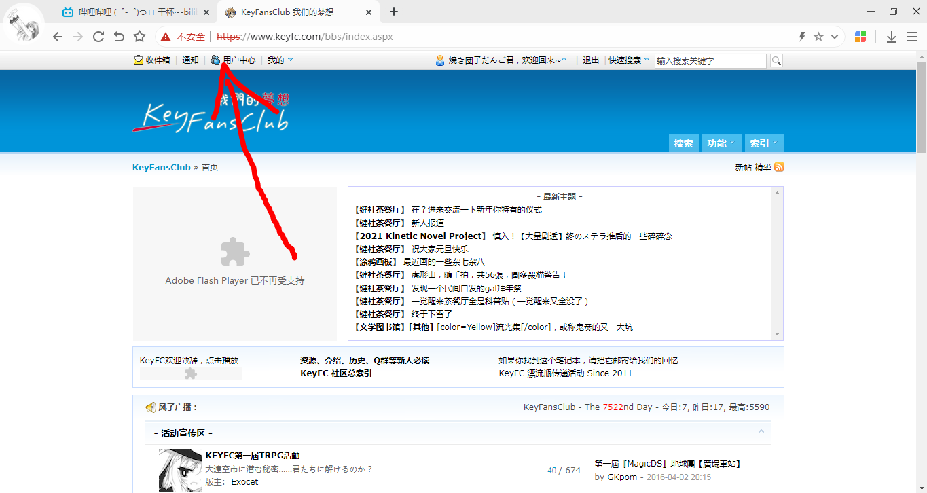This screenshot has width=927, height=493.
Task: Click the logged-in user avatar icon
Action: 440,60
